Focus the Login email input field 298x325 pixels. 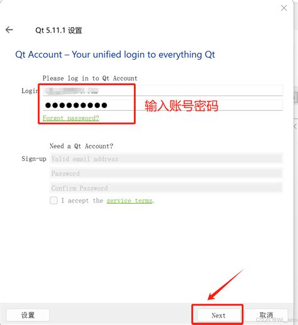163,91
